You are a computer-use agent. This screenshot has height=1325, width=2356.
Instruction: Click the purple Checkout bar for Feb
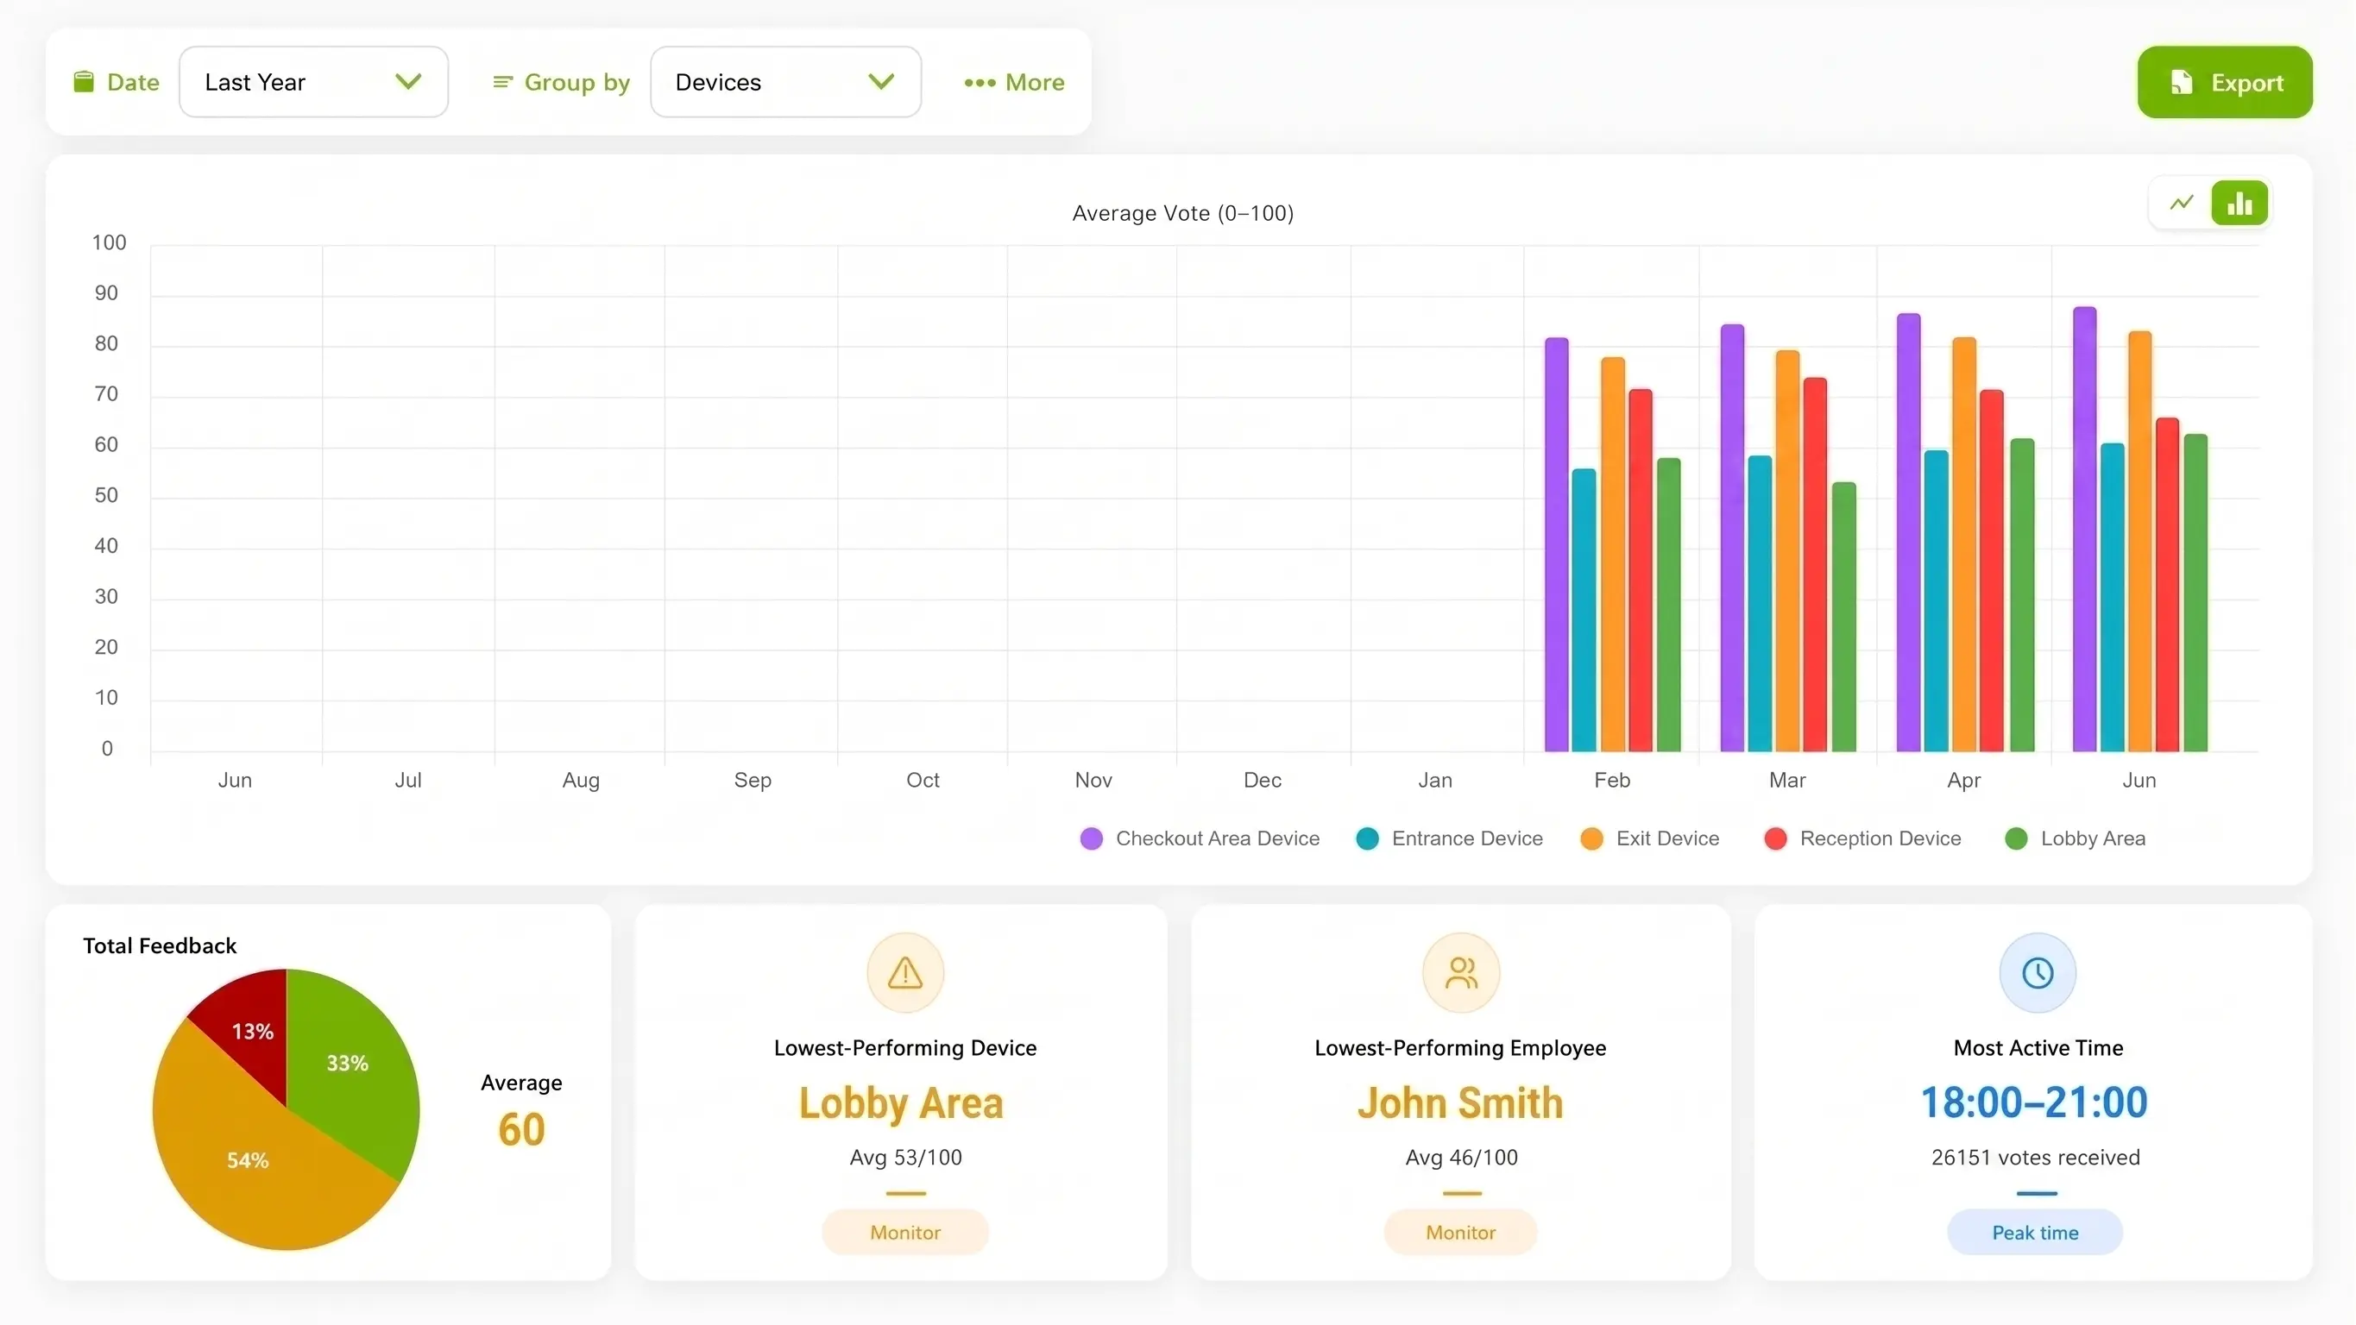[x=1557, y=545]
